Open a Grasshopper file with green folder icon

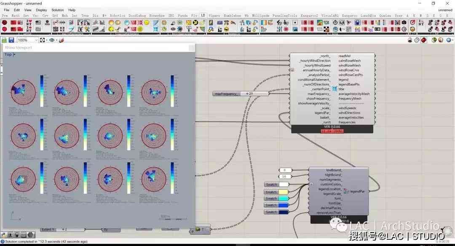tap(4, 40)
